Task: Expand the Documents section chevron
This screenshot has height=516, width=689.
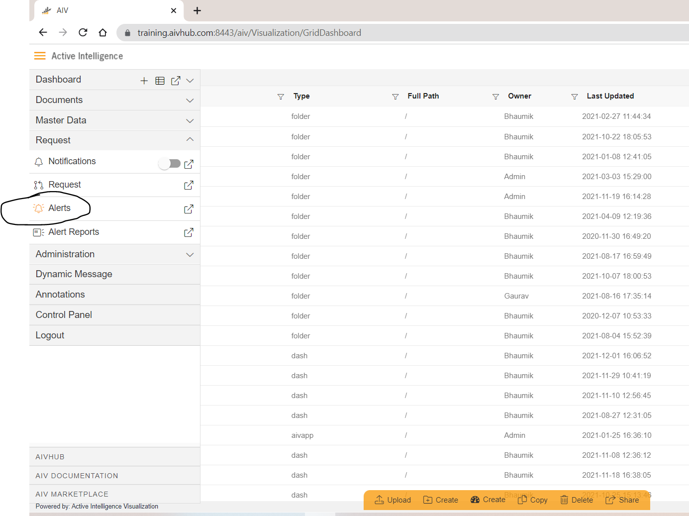Action: point(190,101)
